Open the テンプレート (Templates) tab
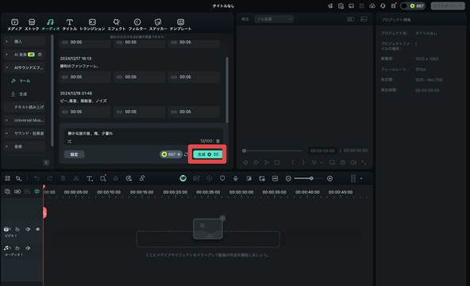This screenshot has height=286, width=470. 180,25
